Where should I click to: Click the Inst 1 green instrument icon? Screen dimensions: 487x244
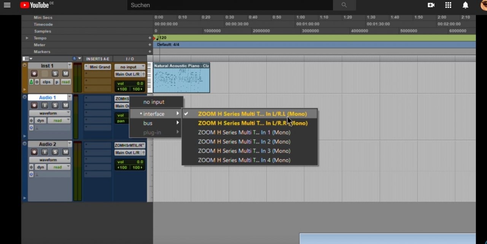point(31,82)
